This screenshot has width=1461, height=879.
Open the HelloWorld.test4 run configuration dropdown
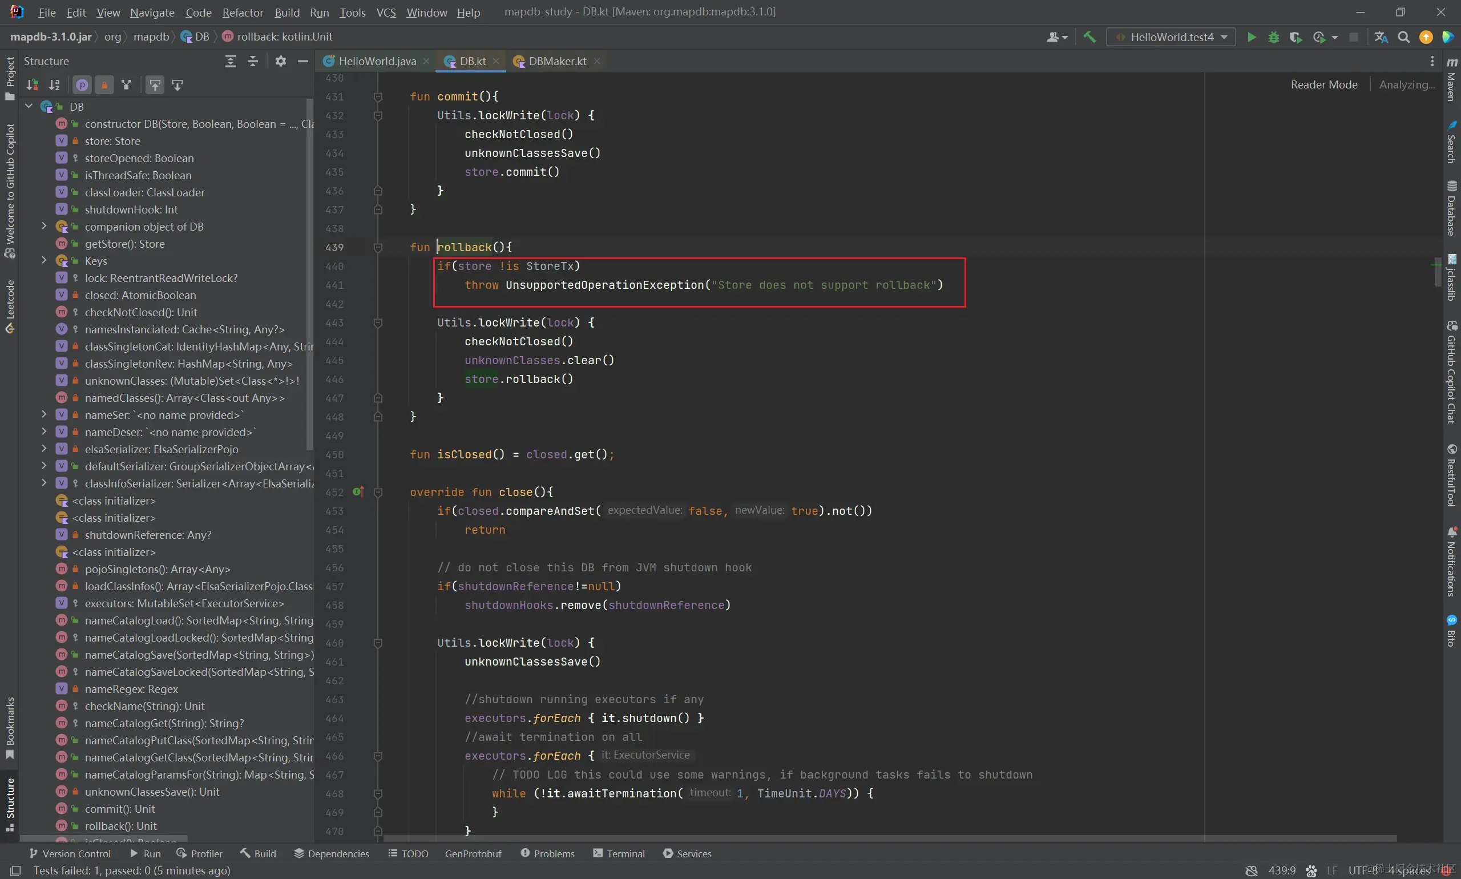[1171, 37]
